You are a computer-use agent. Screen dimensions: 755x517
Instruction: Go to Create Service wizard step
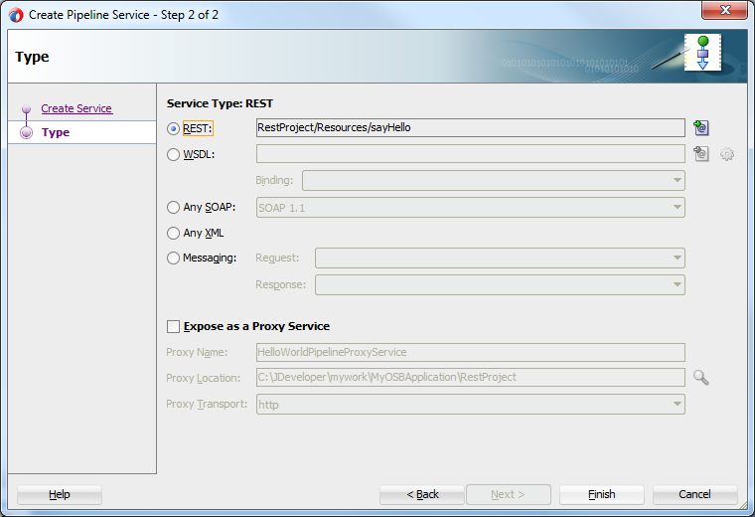click(76, 109)
